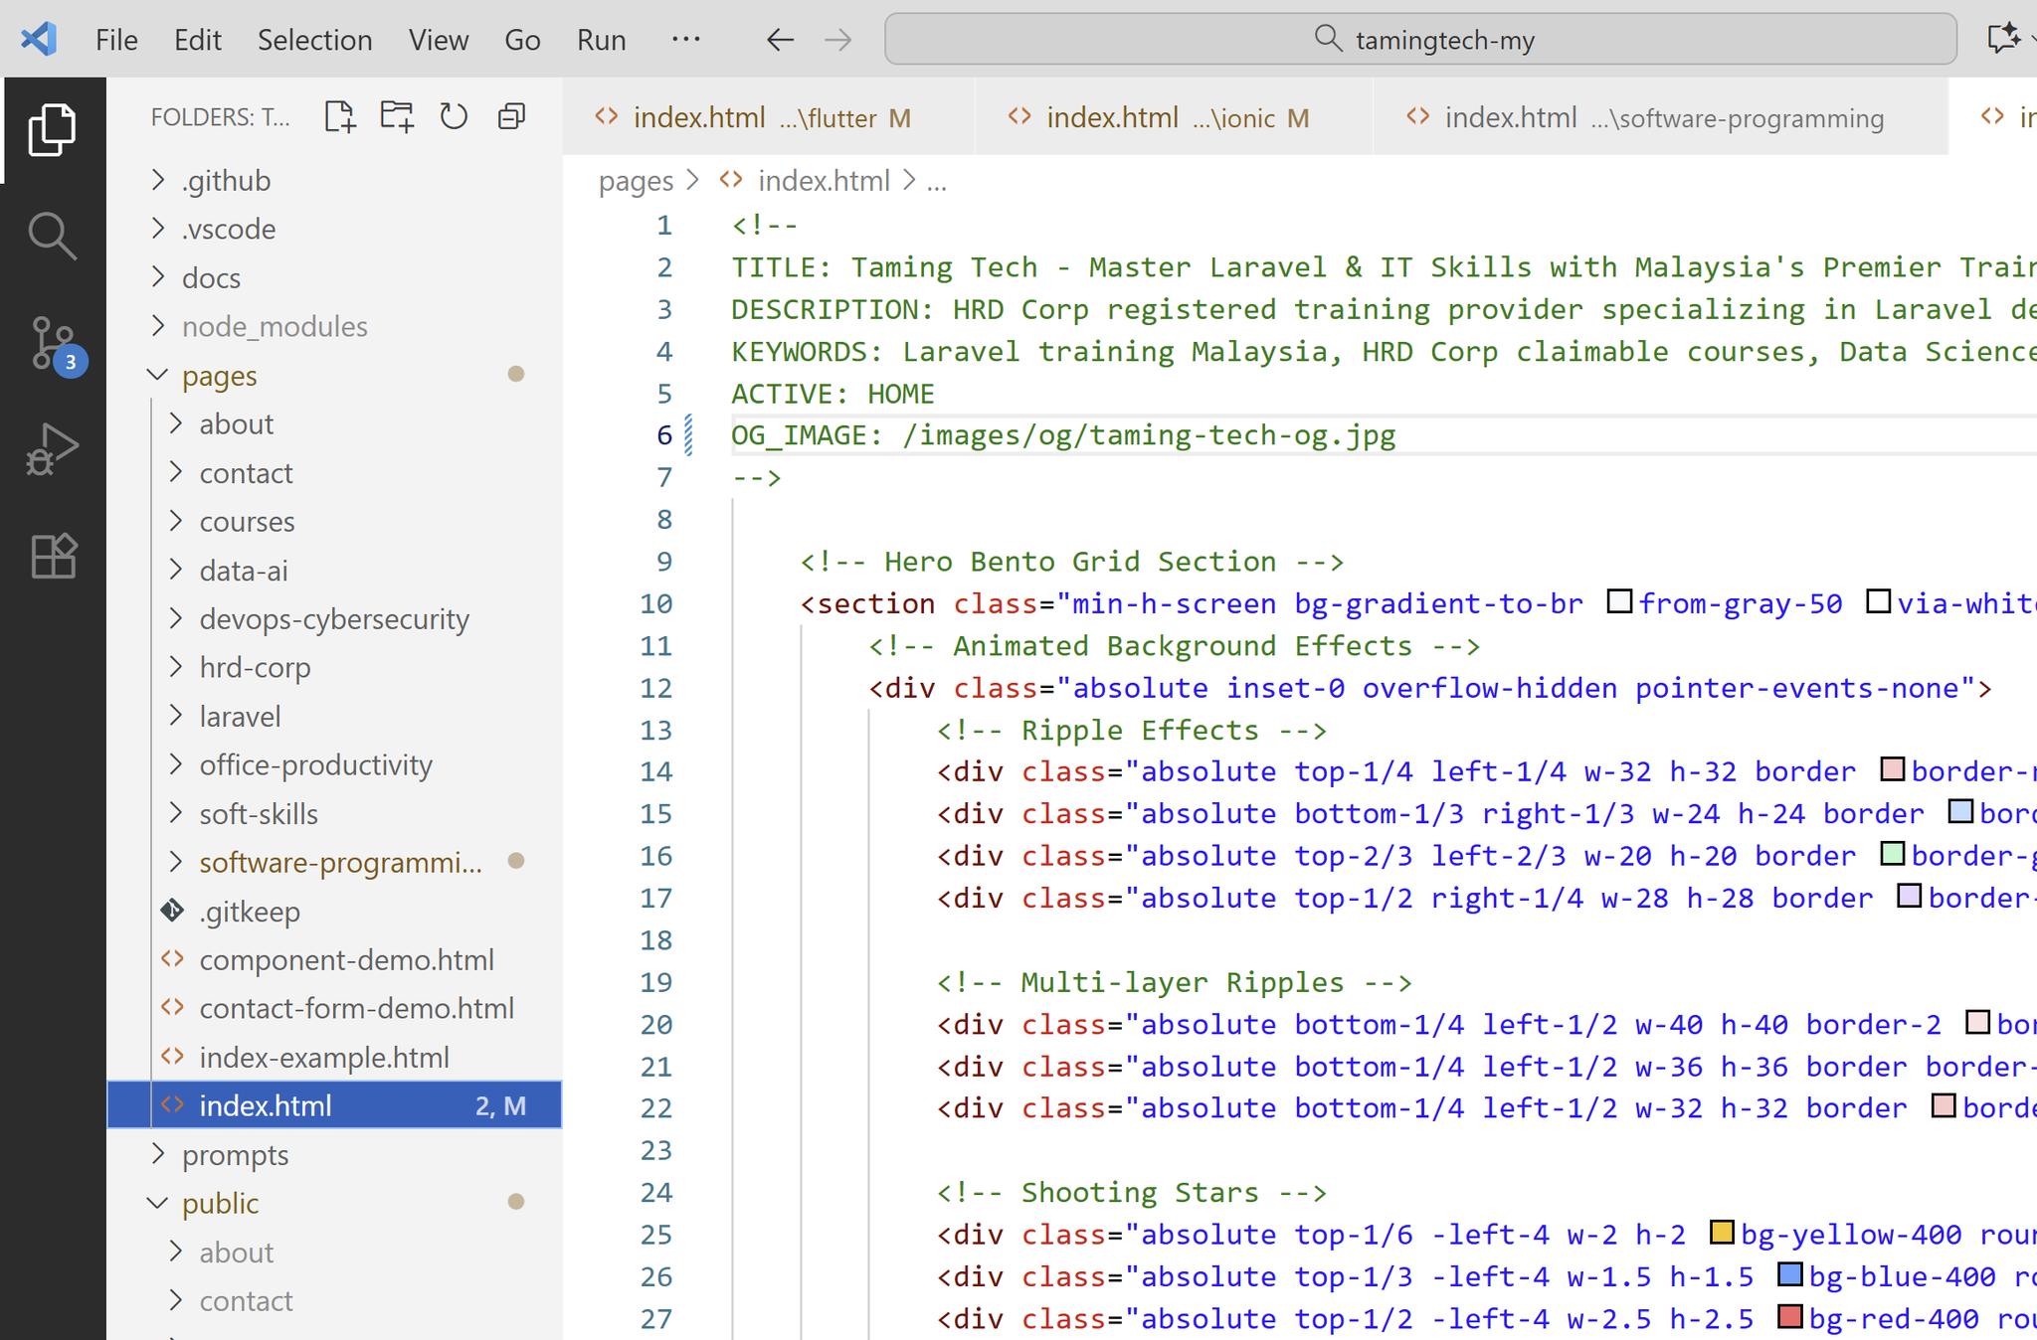Click line number 12 in the gutter
The image size is (2037, 1340).
656,688
